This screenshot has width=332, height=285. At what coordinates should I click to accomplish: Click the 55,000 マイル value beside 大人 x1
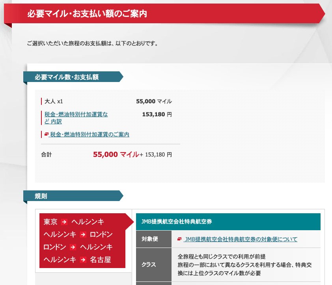pyautogui.click(x=154, y=101)
